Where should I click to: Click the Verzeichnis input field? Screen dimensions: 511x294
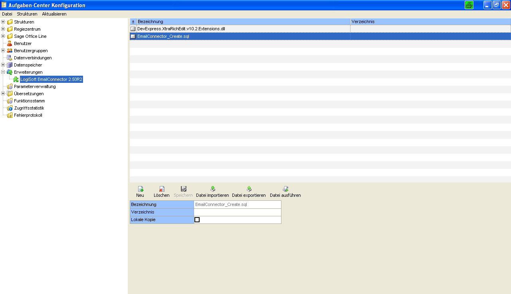click(238, 212)
